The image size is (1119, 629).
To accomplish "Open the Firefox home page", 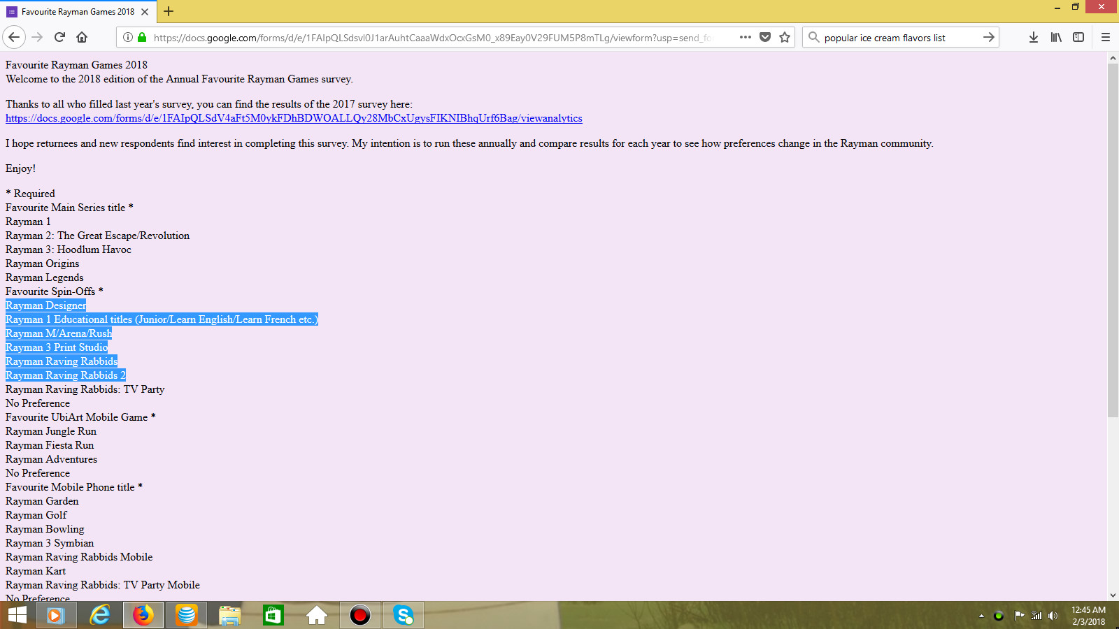I will click(82, 37).
